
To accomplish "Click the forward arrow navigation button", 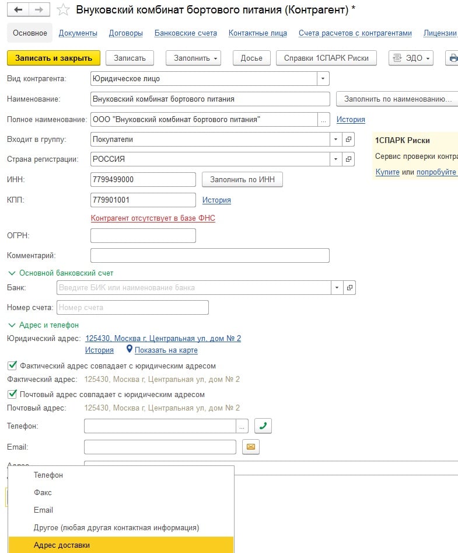I will click(39, 10).
